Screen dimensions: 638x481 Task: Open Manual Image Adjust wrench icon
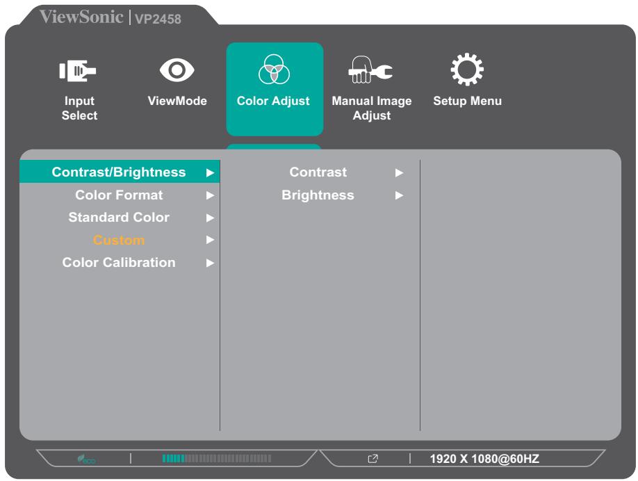(370, 70)
